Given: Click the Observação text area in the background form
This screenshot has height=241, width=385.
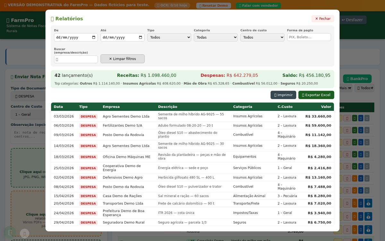Looking at the screenshot, I should pyautogui.click(x=28, y=136).
